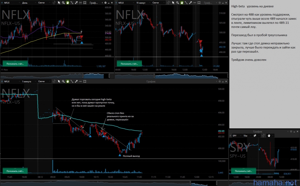
Task: Select rectangle tool in daily NFLX chart
Action: 85,3
